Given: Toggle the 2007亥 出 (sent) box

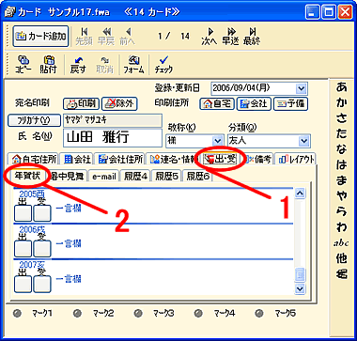Looking at the screenshot, I should 23,284.
